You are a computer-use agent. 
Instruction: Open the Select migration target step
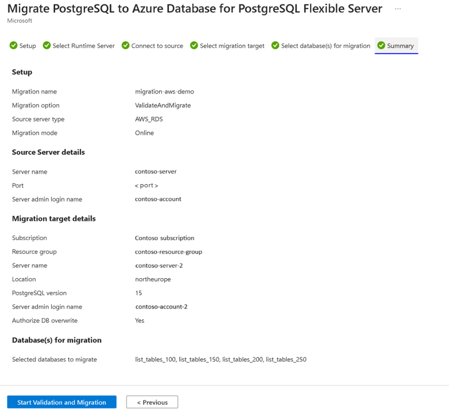227,46
